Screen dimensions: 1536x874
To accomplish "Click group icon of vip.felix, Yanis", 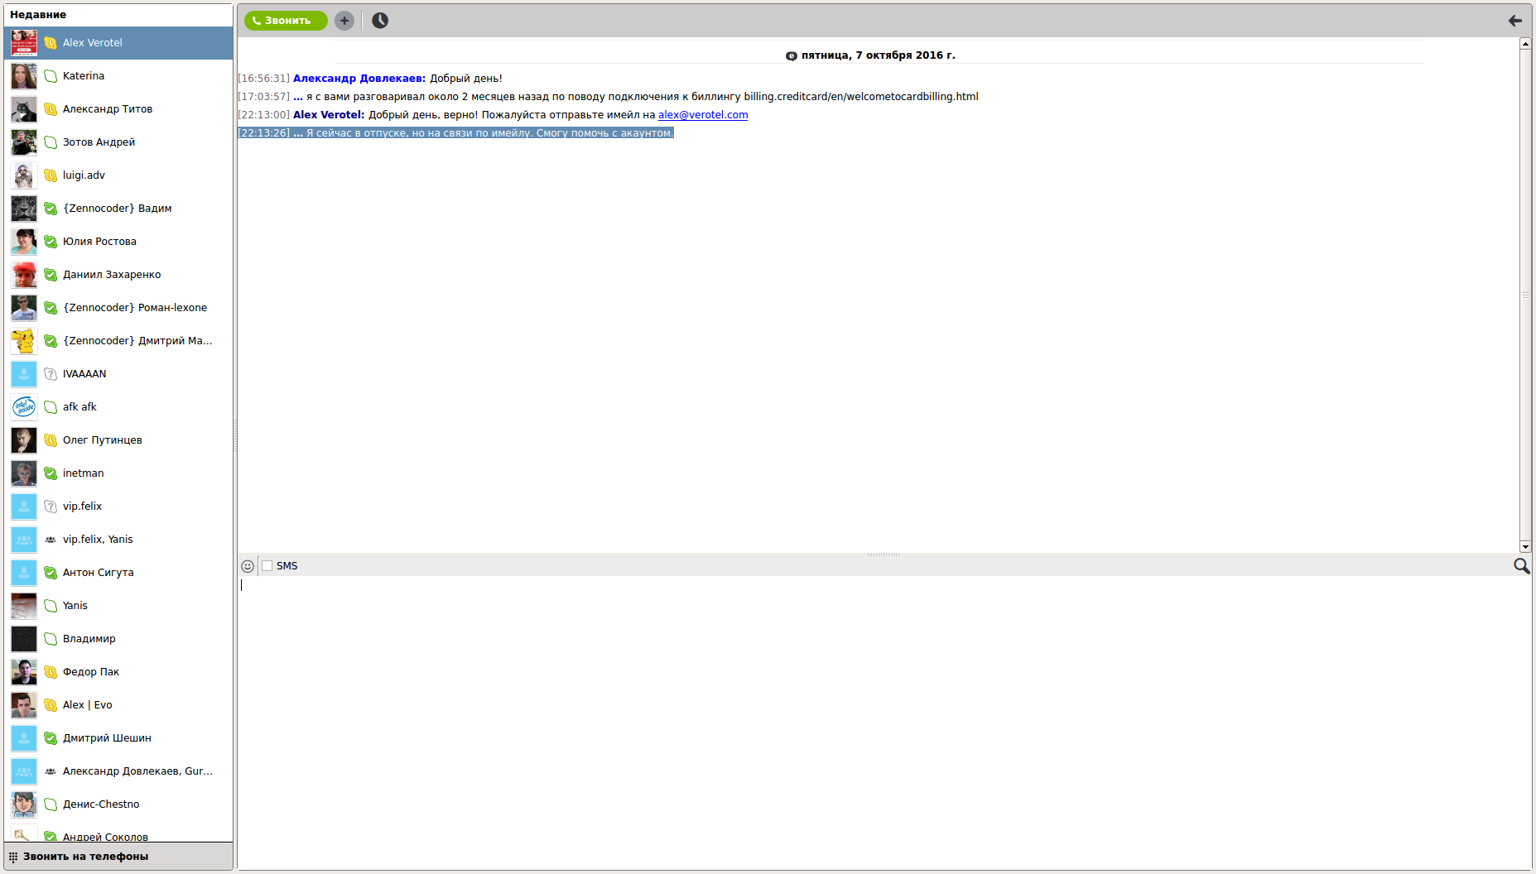I will point(51,540).
